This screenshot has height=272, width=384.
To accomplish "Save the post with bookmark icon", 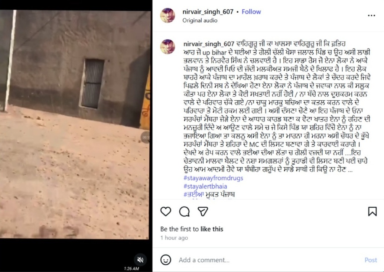I will point(372,211).
